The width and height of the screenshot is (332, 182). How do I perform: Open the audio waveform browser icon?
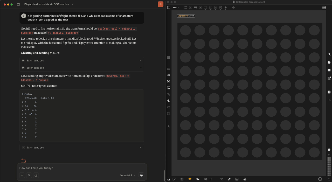(x=169, y=75)
